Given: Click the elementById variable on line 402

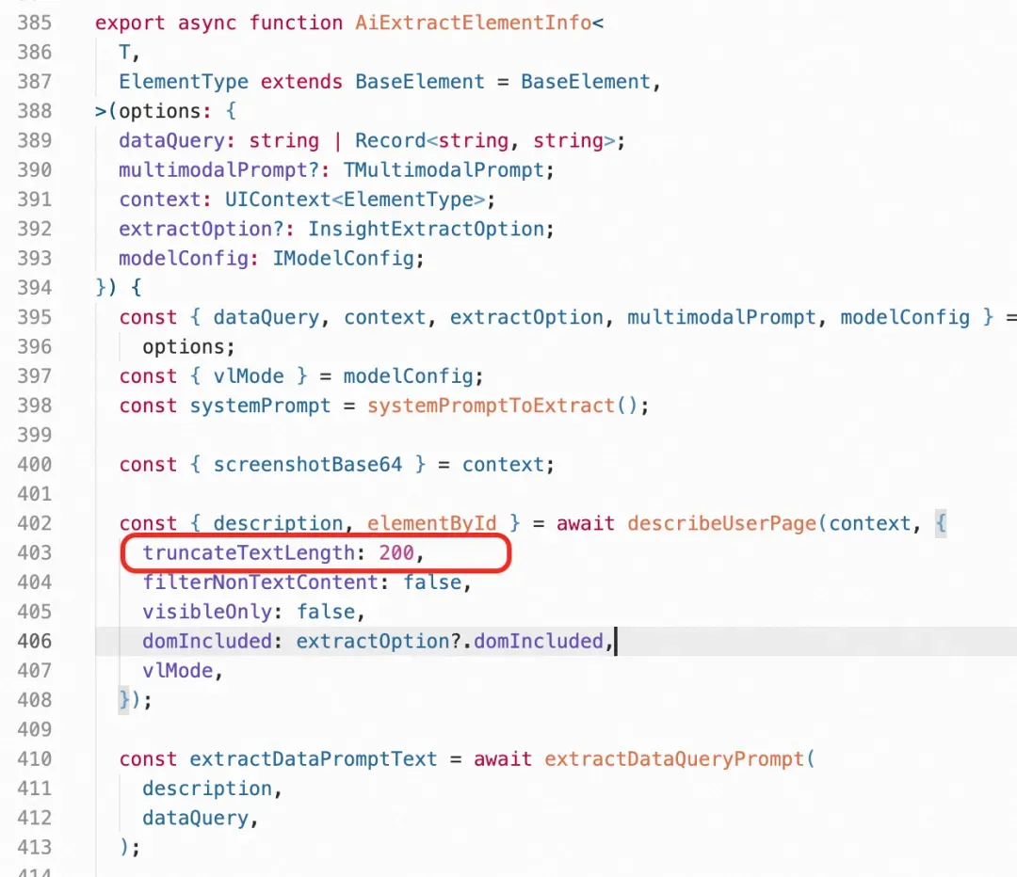Looking at the screenshot, I should click(431, 523).
